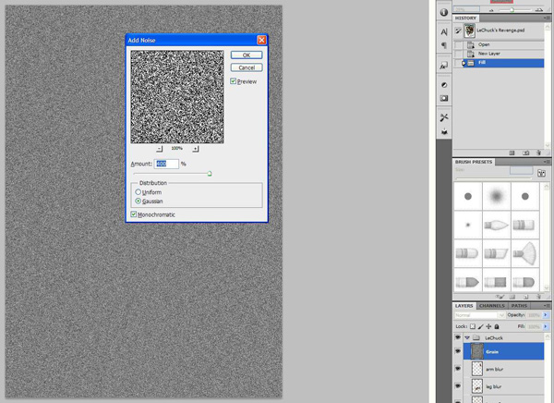Switch to the Channels tab
Viewport: 554px width, 403px height.
492,306
